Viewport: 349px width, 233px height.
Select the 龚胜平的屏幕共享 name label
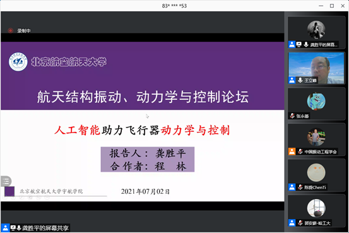[45, 228]
